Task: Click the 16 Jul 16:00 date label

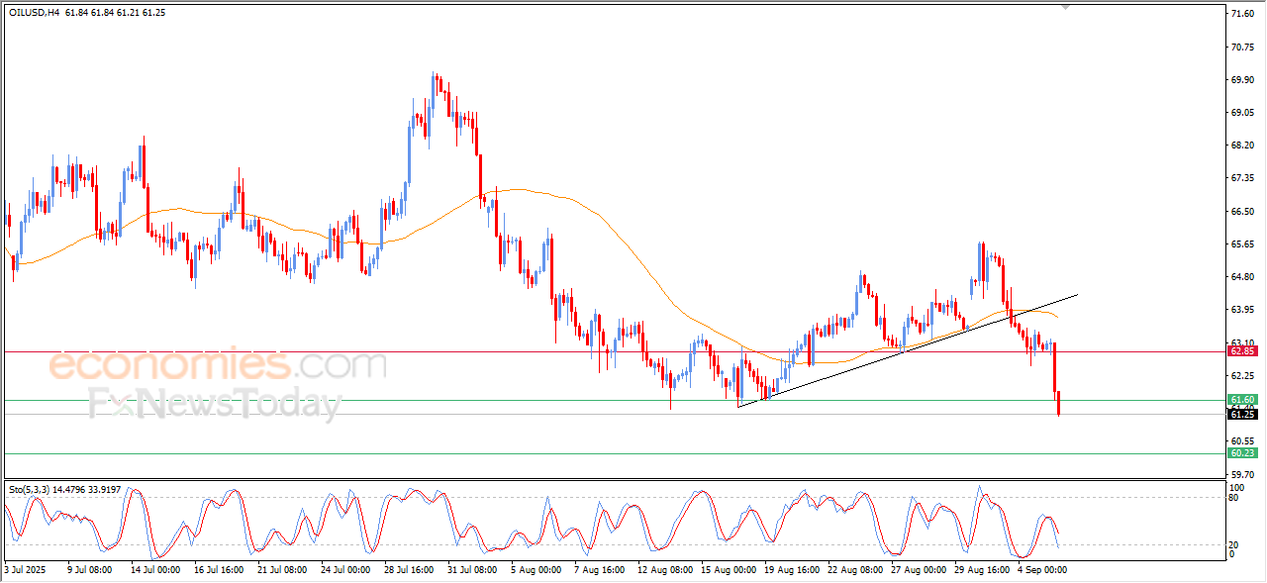Action: 218,570
